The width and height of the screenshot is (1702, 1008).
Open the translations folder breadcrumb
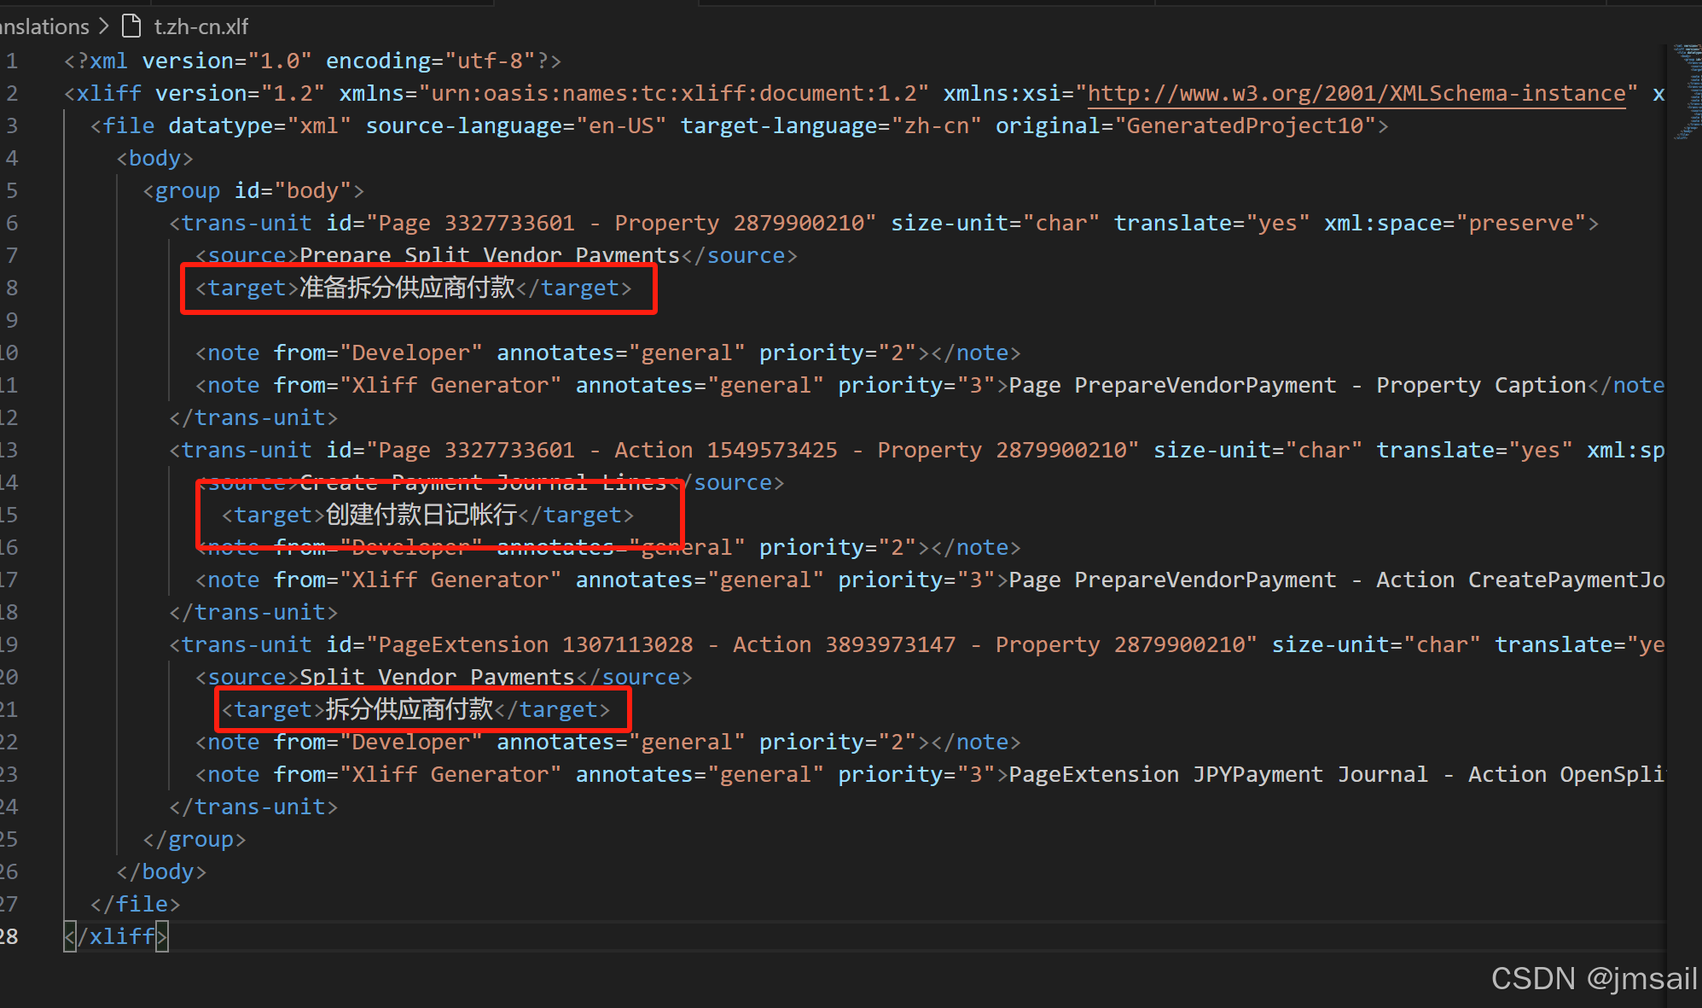point(44,26)
